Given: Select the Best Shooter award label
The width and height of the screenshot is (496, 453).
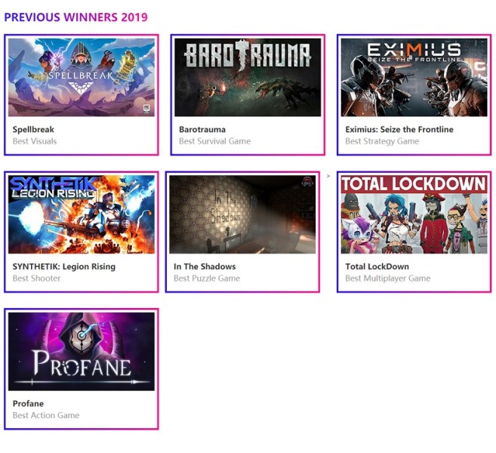Looking at the screenshot, I should coord(36,278).
